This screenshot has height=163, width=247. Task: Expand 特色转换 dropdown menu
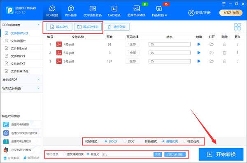[159, 11]
